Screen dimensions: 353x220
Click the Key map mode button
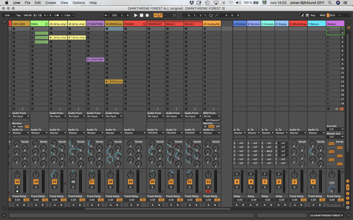[313, 15]
